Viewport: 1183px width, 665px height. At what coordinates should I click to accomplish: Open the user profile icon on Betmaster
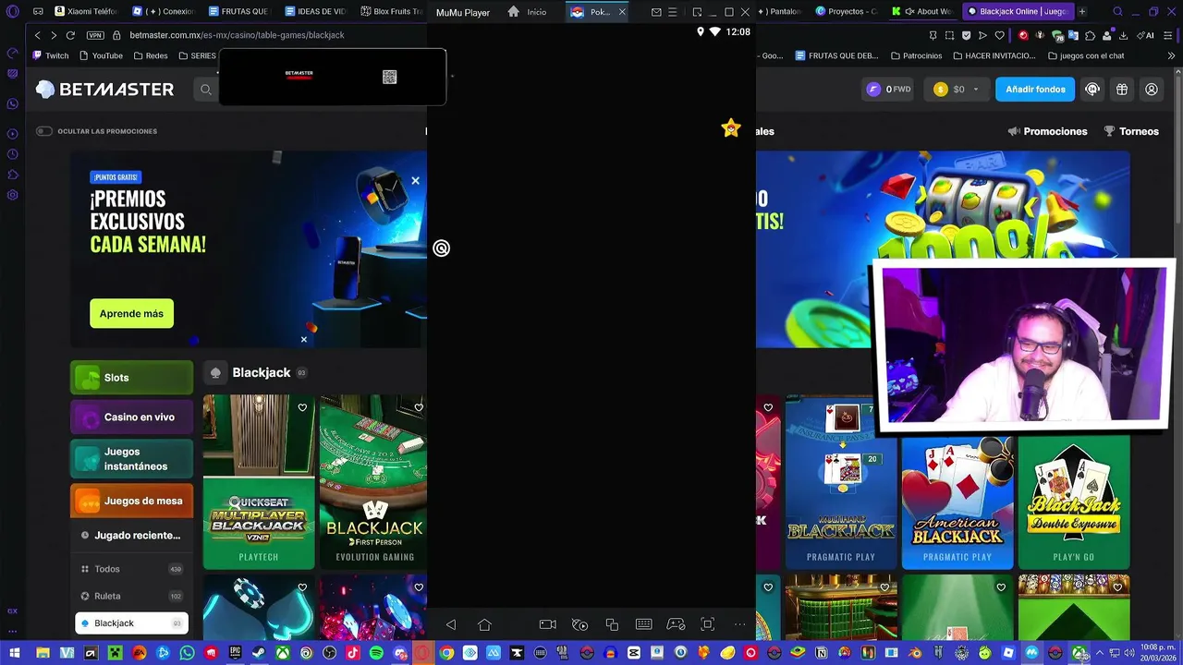click(1152, 90)
